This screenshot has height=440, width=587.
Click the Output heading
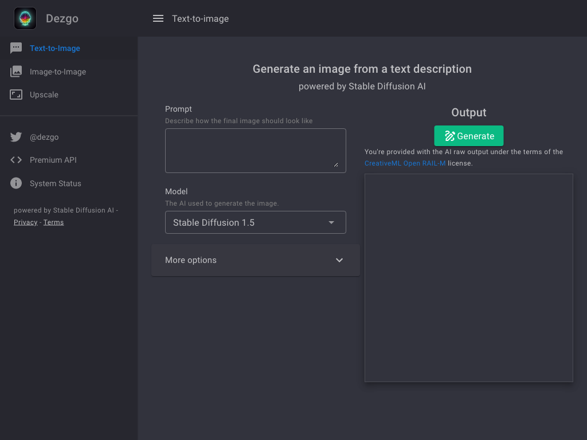(x=469, y=112)
